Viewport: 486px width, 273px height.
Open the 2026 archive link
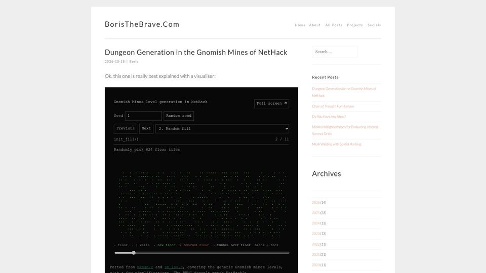click(315, 202)
